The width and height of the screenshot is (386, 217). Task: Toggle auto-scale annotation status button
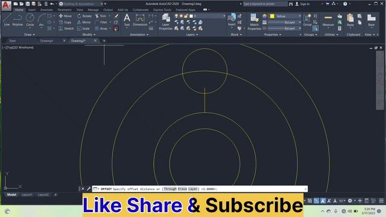pos(329,201)
